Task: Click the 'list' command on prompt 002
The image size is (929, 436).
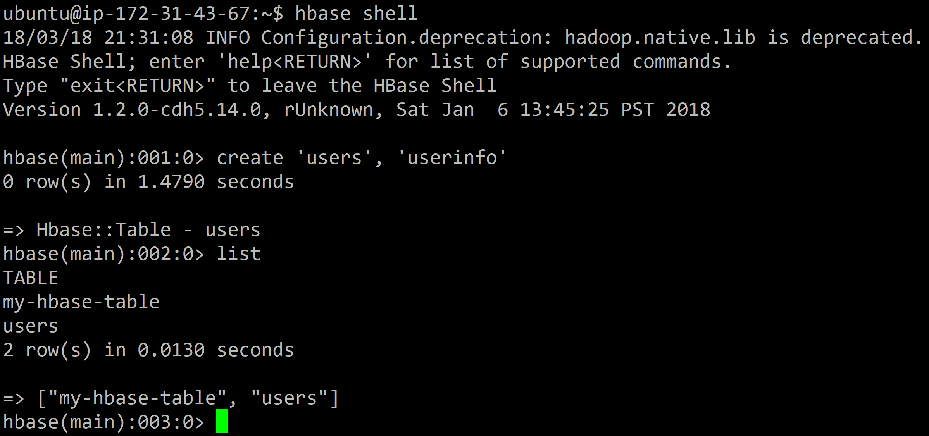Action: pos(238,254)
